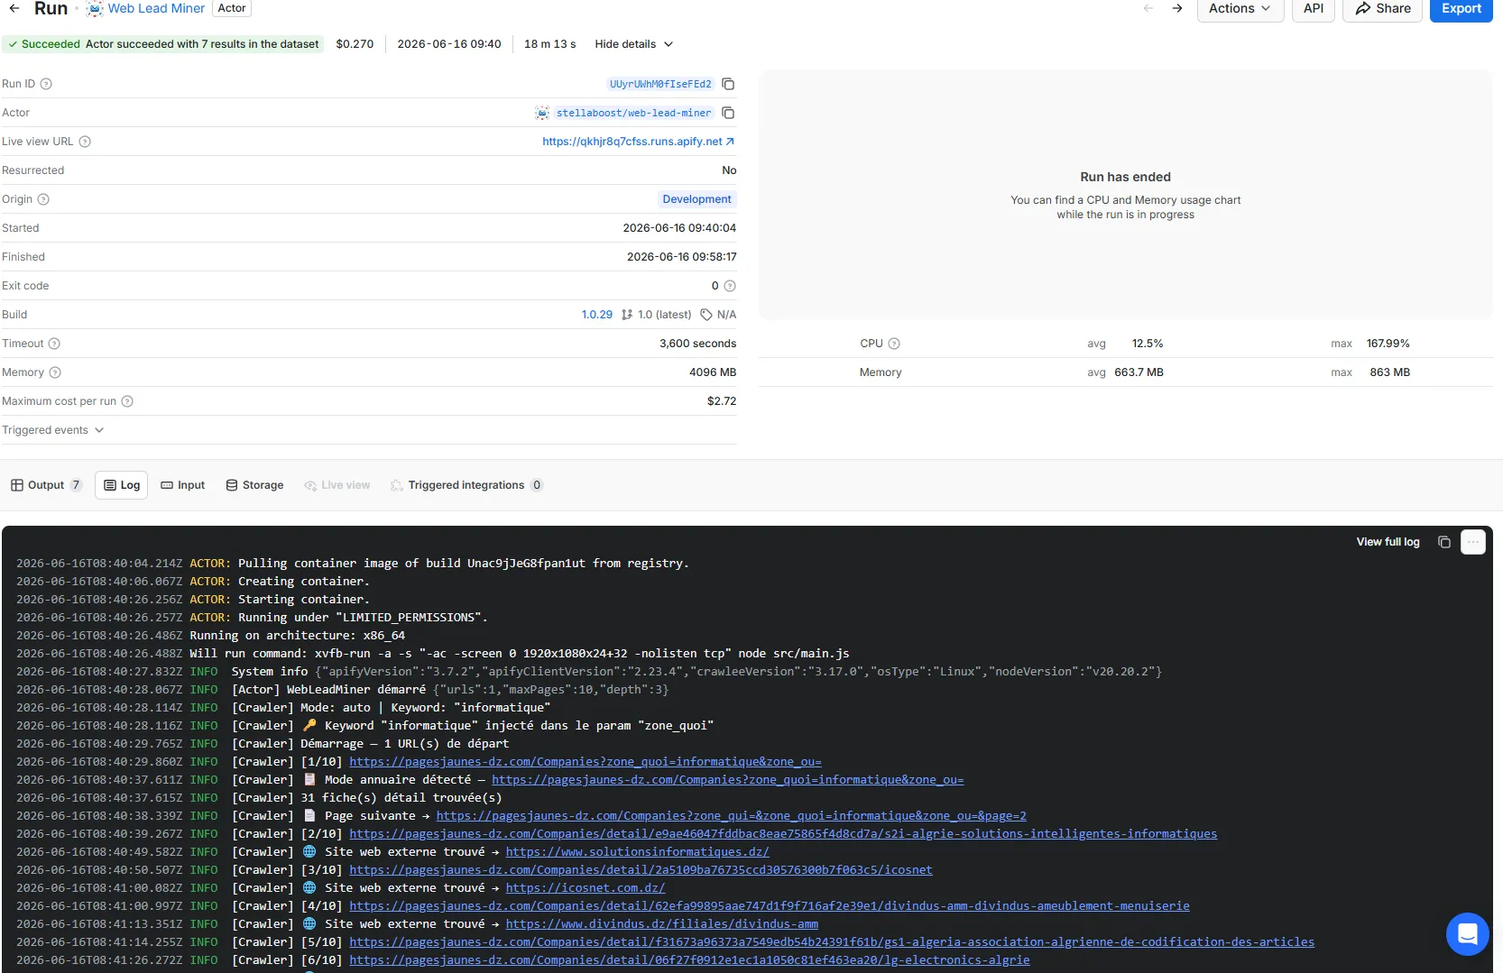Show help for Live view URL
Image resolution: width=1503 pixels, height=973 pixels.
(85, 142)
